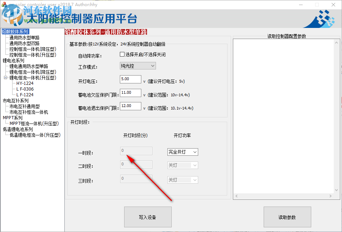342x232 pixels.
Task: Select 锂电通用防水型单路 tree item
Action: pos(29,66)
